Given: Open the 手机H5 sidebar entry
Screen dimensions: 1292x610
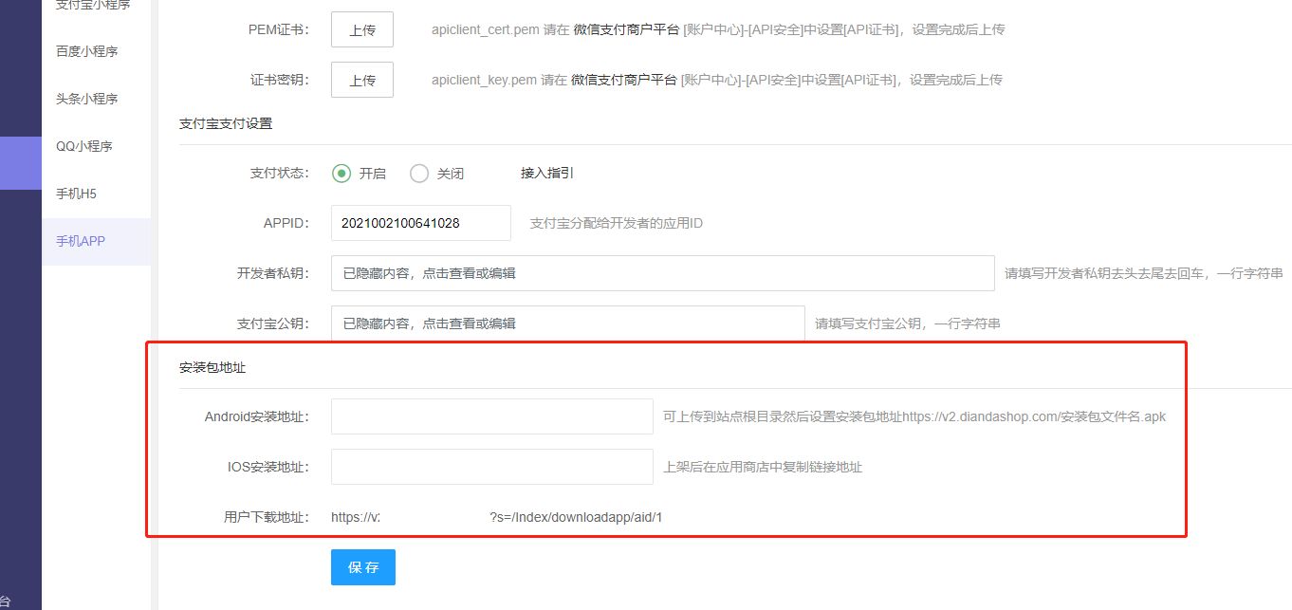Looking at the screenshot, I should 76,194.
